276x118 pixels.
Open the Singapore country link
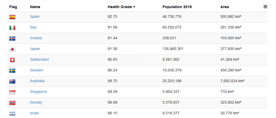coord(38,92)
